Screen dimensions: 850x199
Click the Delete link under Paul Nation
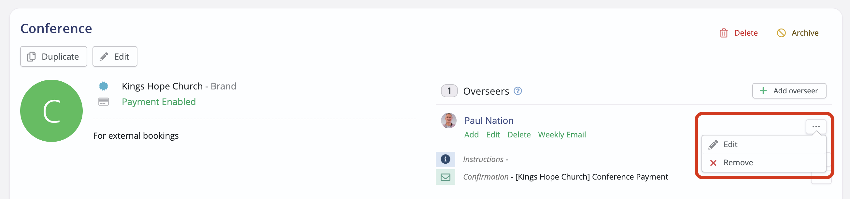coord(519,135)
